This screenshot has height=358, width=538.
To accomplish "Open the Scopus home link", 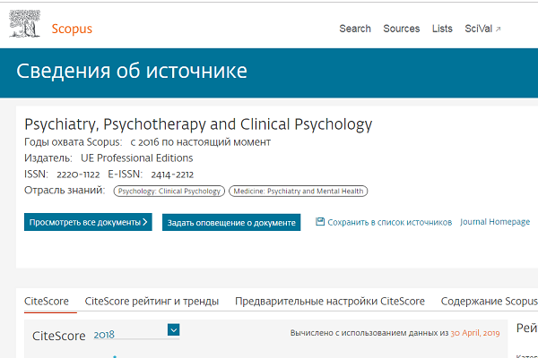I will 72,29.
